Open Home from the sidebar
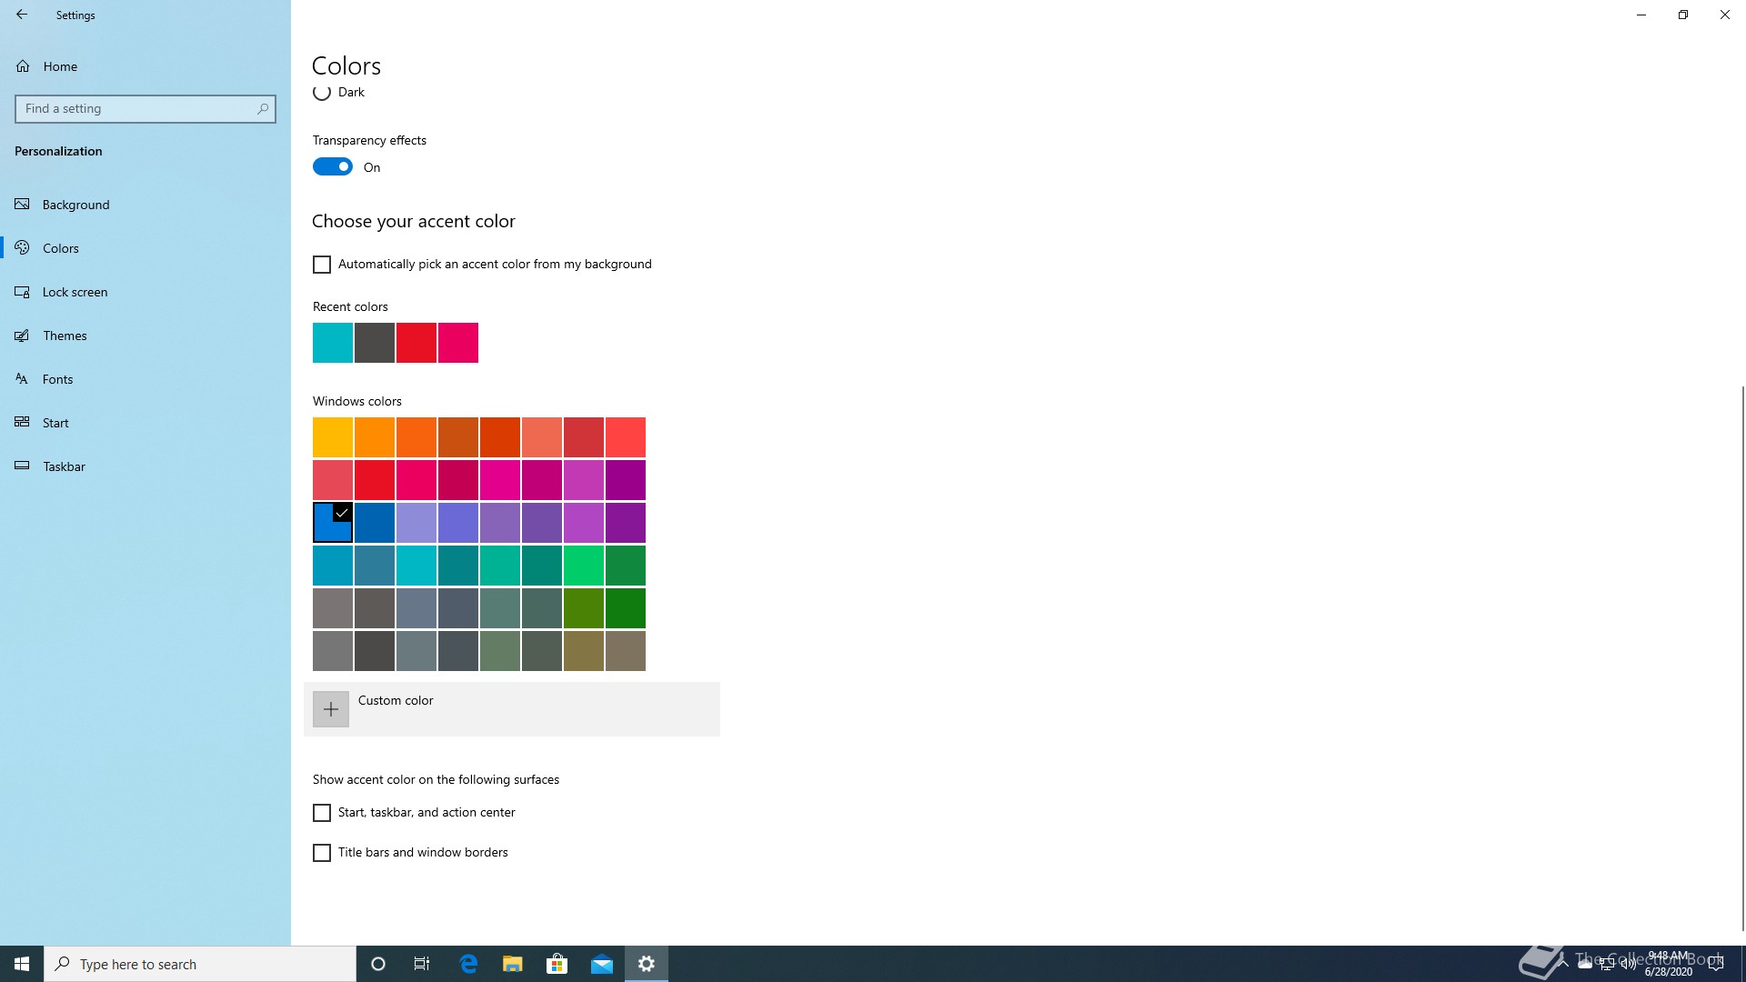 (x=60, y=66)
